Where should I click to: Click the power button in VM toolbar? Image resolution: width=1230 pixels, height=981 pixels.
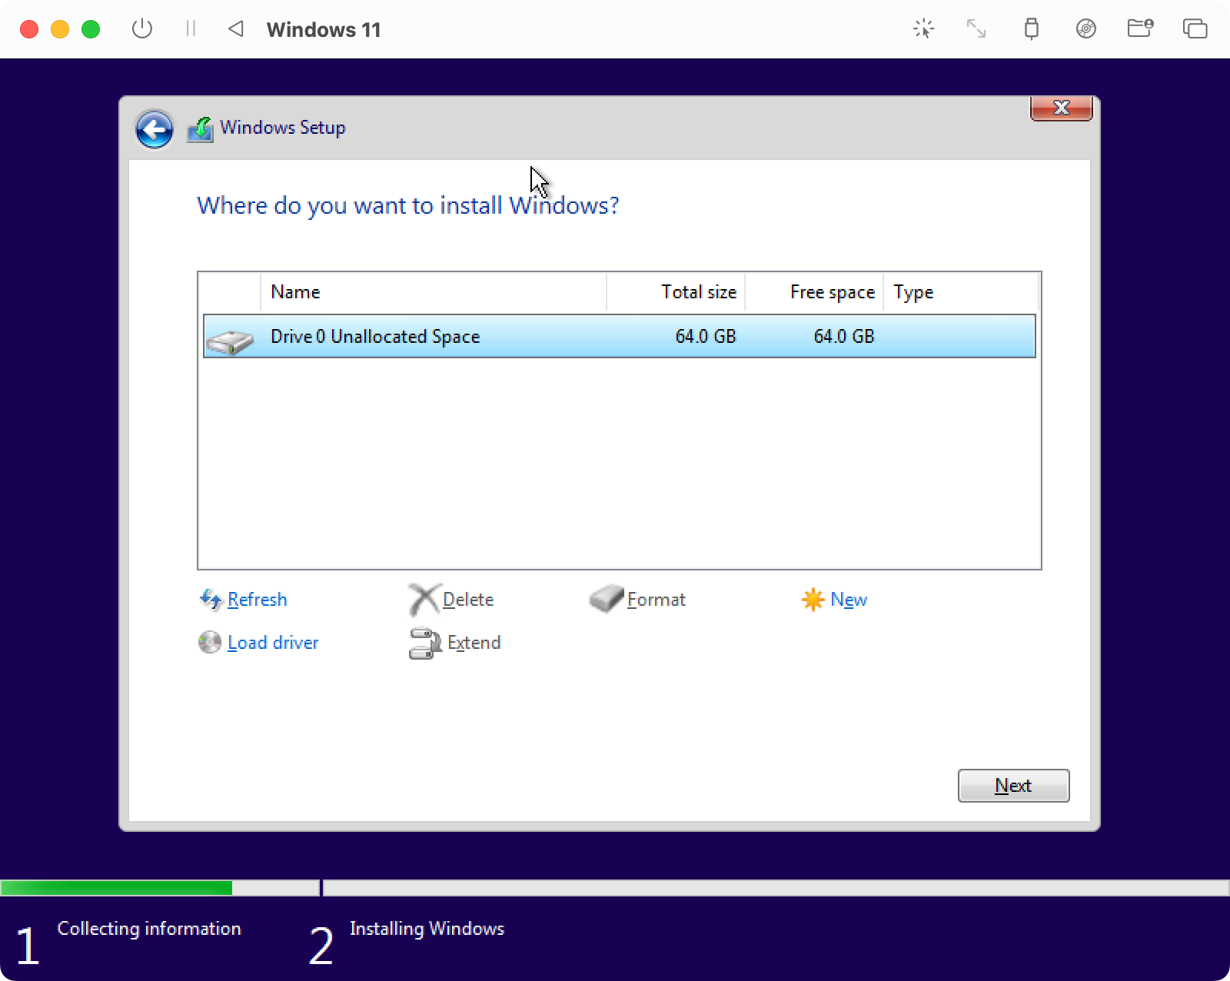point(142,29)
